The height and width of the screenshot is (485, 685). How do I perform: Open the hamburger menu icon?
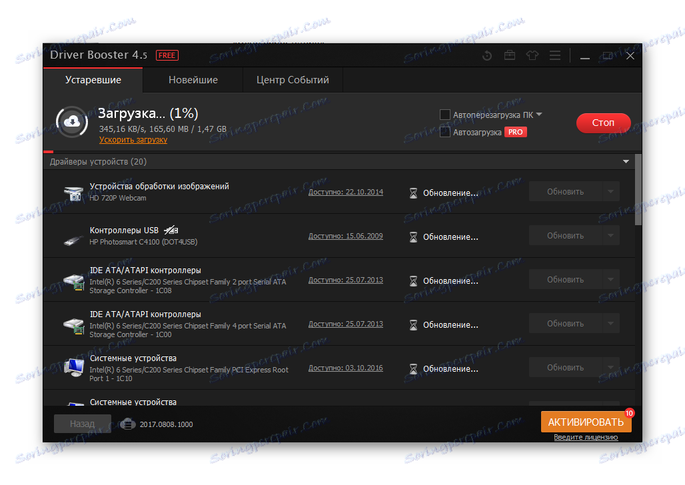point(555,55)
